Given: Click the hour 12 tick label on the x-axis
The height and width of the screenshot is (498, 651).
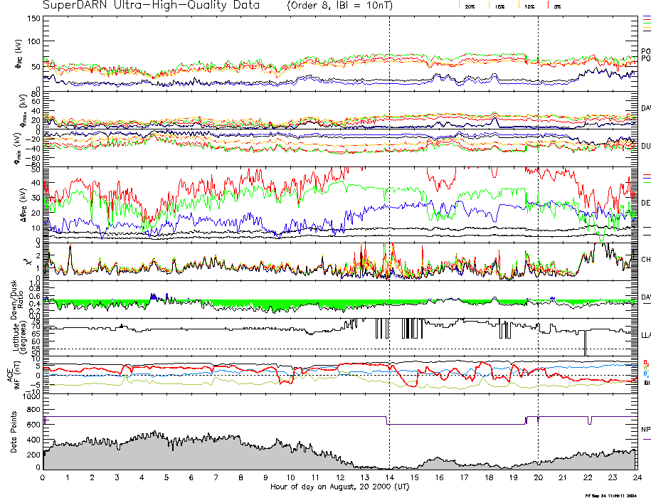Looking at the screenshot, I should click(x=340, y=479).
